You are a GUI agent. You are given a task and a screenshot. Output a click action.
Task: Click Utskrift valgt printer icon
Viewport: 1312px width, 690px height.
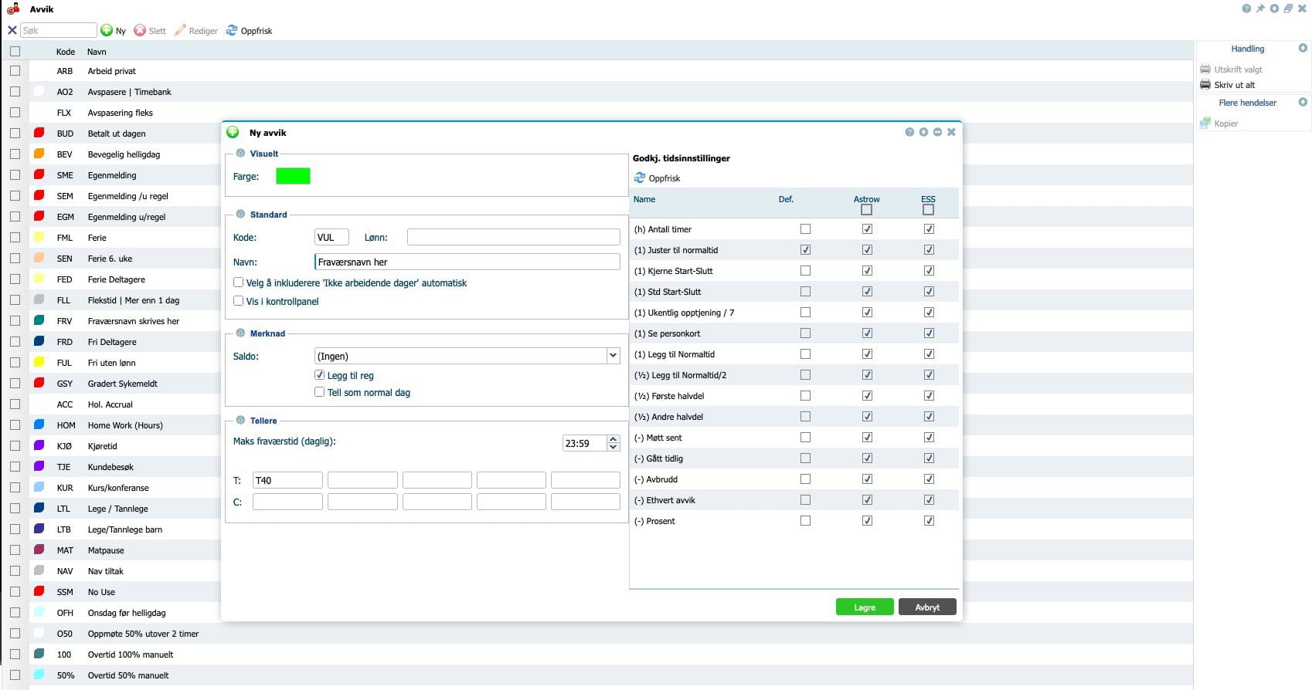[x=1205, y=69]
